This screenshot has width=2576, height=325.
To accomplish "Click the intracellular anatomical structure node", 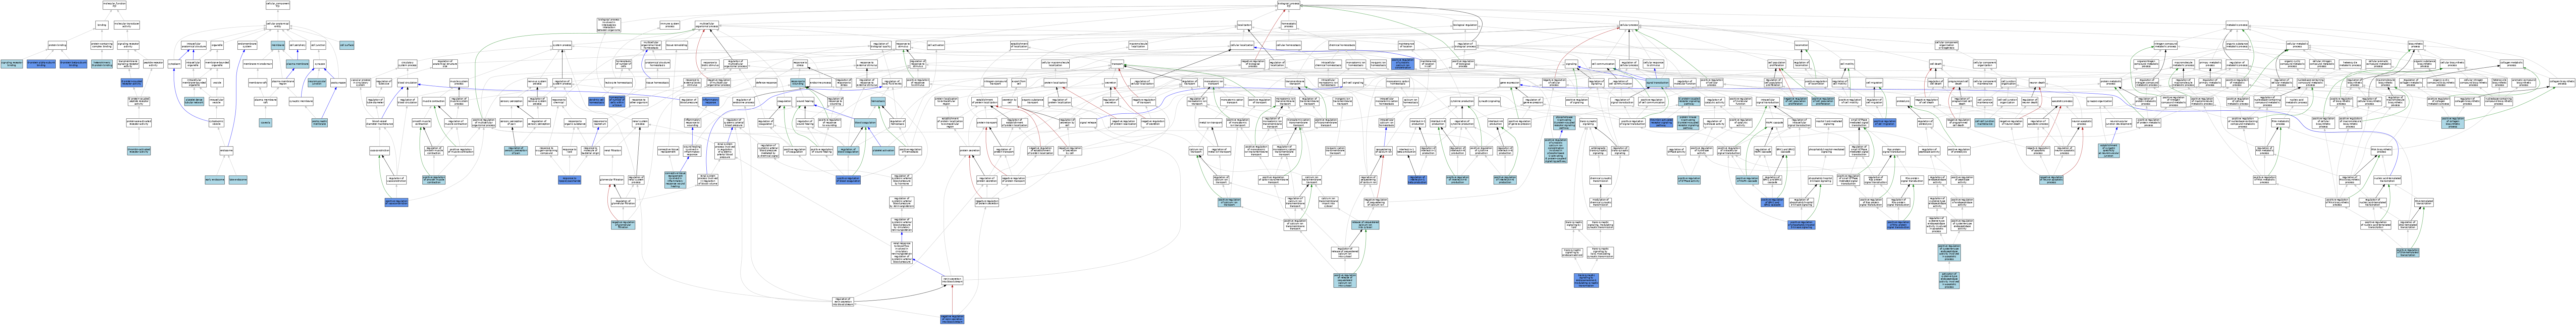I will coord(194,45).
